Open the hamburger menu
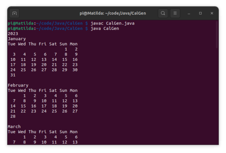The height and width of the screenshot is (153, 226). 175,13
